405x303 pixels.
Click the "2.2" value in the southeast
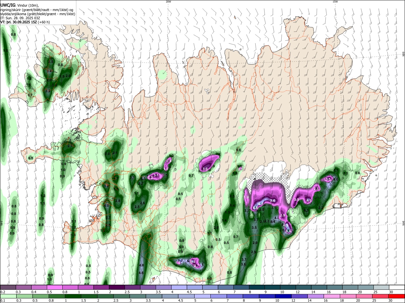321,208
